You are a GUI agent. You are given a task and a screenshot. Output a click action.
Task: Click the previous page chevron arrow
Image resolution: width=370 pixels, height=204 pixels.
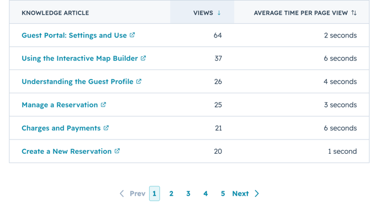(121, 194)
